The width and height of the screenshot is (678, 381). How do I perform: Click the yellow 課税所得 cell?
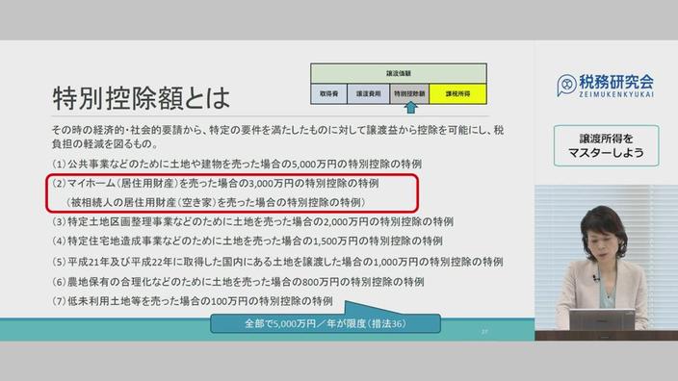[457, 93]
